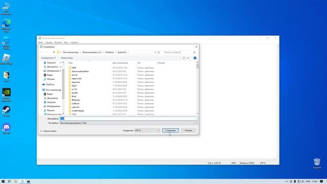
Task: Open the CodeIntegrity folder
Action: tap(78, 111)
